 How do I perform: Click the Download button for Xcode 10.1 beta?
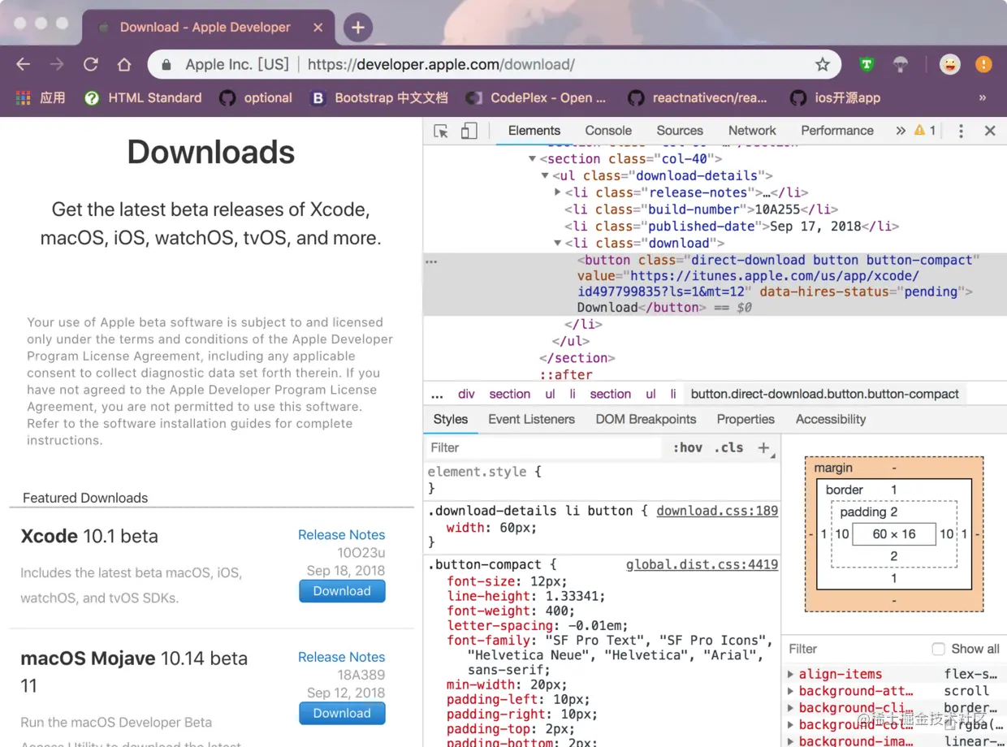point(342,591)
